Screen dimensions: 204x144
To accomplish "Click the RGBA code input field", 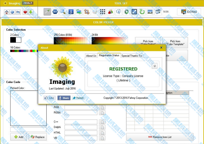I will coord(81,113).
